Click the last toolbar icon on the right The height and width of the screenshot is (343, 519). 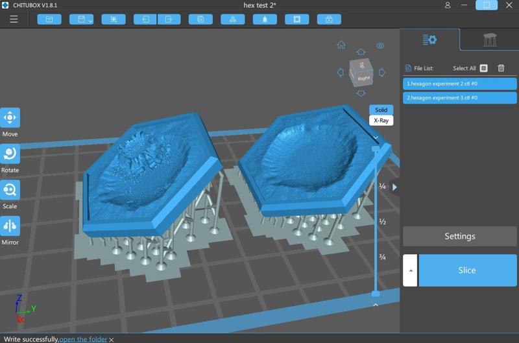pyautogui.click(x=329, y=19)
